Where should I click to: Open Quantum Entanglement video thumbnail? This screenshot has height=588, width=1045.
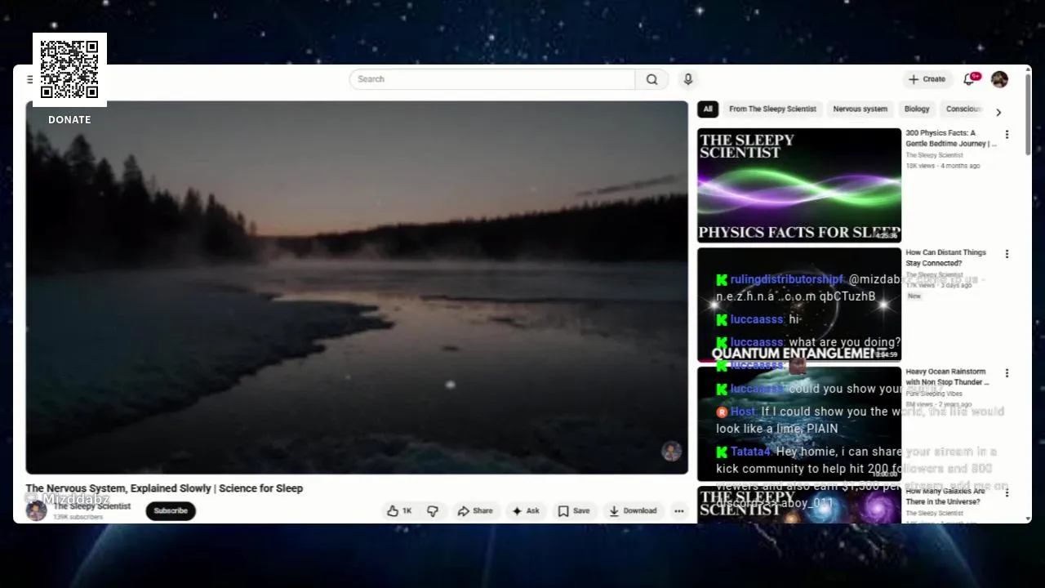pos(799,305)
